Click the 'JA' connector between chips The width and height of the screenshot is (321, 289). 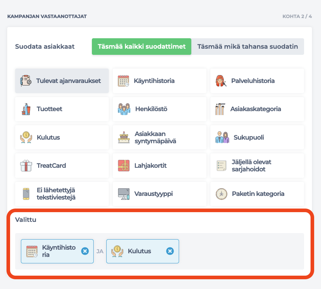pos(100,251)
